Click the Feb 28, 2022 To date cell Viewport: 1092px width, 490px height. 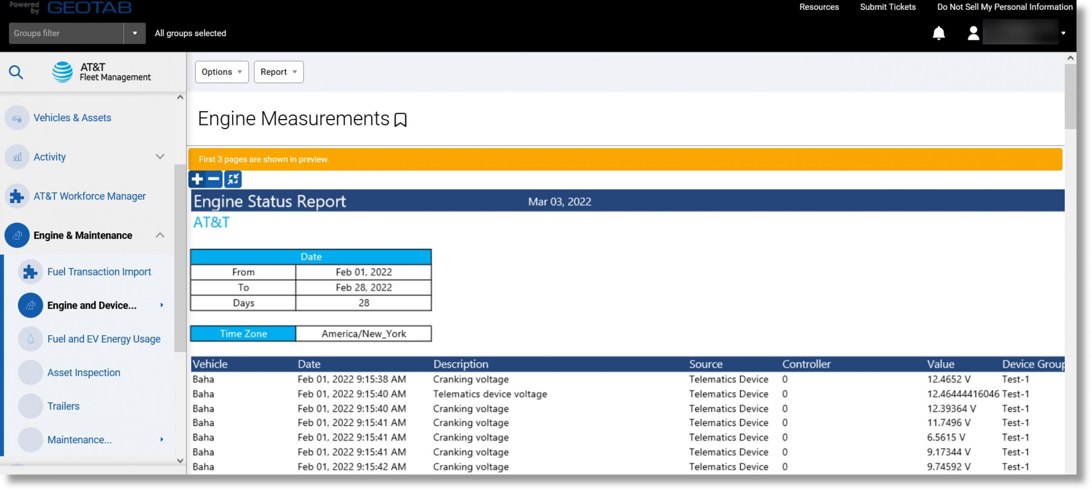[363, 287]
